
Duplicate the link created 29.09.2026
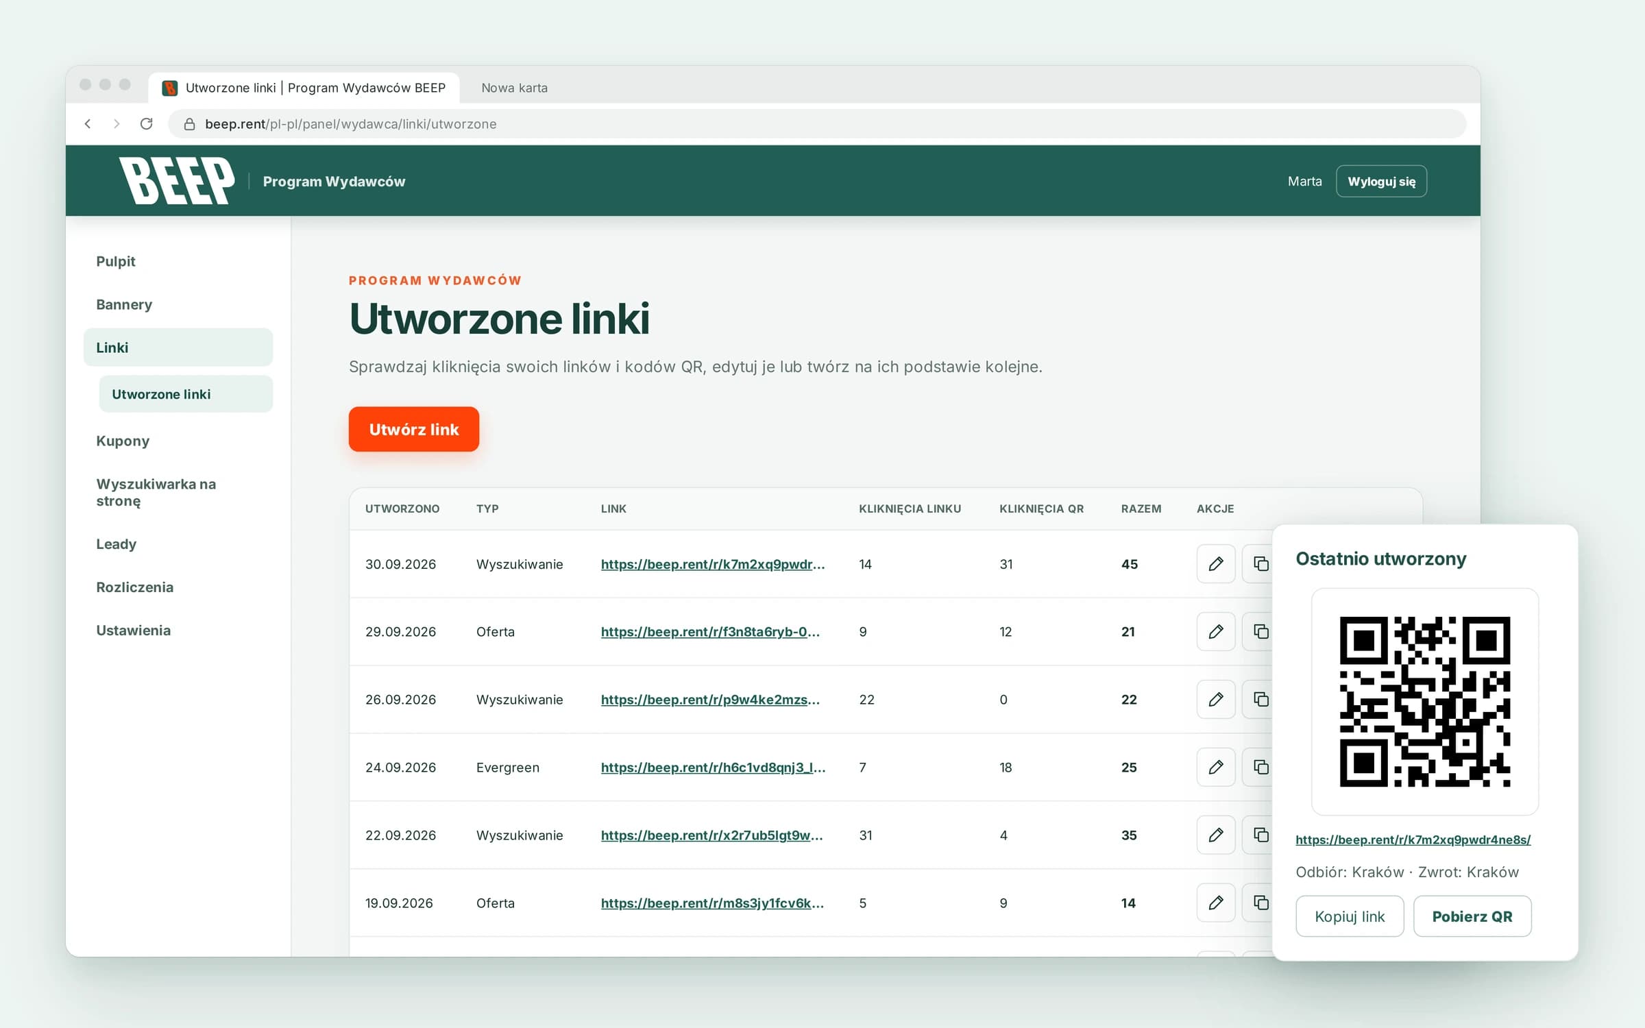(1258, 631)
